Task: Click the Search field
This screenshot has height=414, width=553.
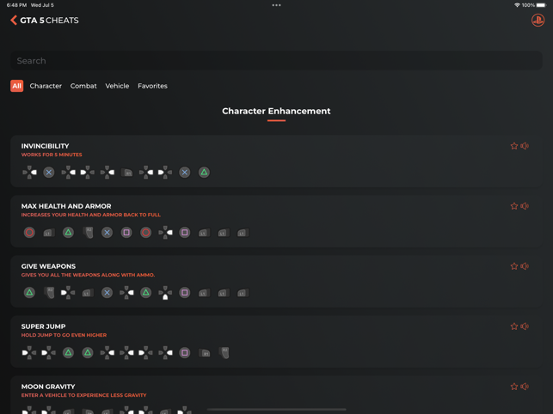Action: tap(276, 61)
